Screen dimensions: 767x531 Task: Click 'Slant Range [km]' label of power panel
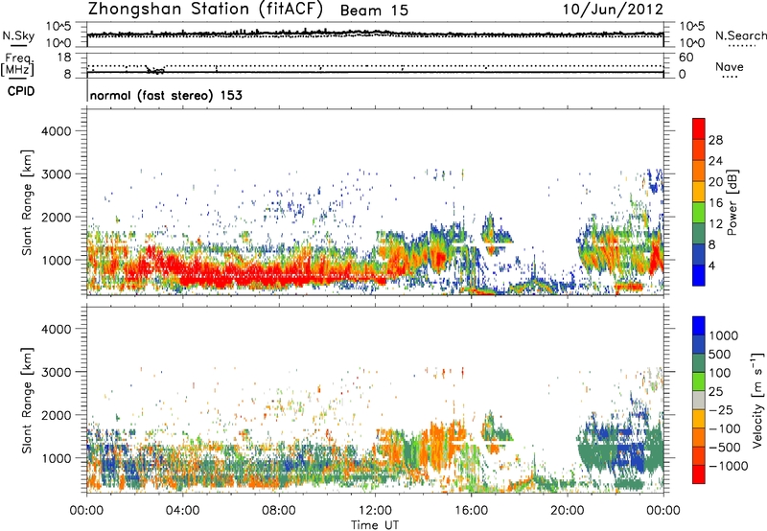(x=27, y=202)
